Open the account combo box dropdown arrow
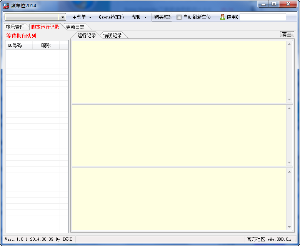This screenshot has height=246, width=300. point(63,17)
